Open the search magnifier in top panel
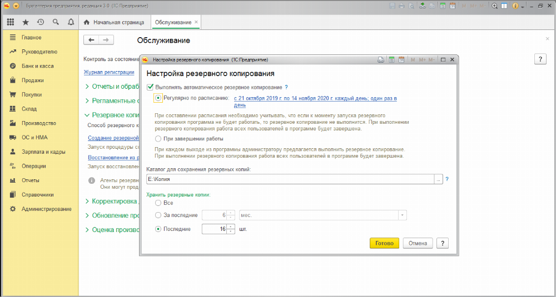This screenshot has height=297, width=556. 55,22
